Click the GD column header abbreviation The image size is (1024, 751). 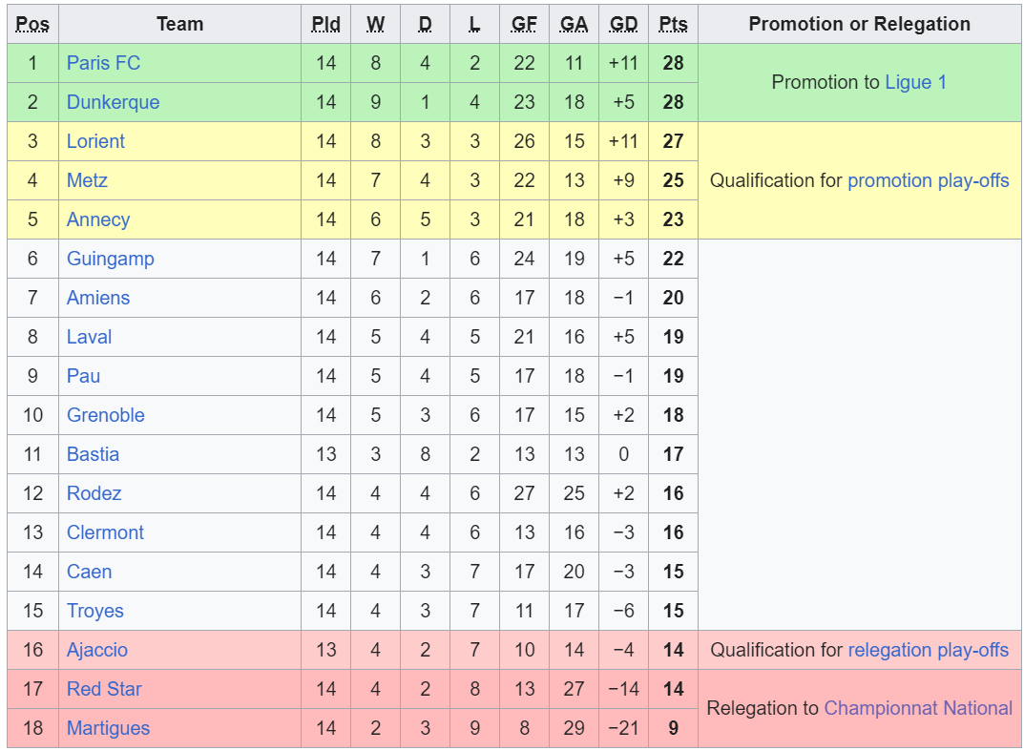click(x=623, y=24)
